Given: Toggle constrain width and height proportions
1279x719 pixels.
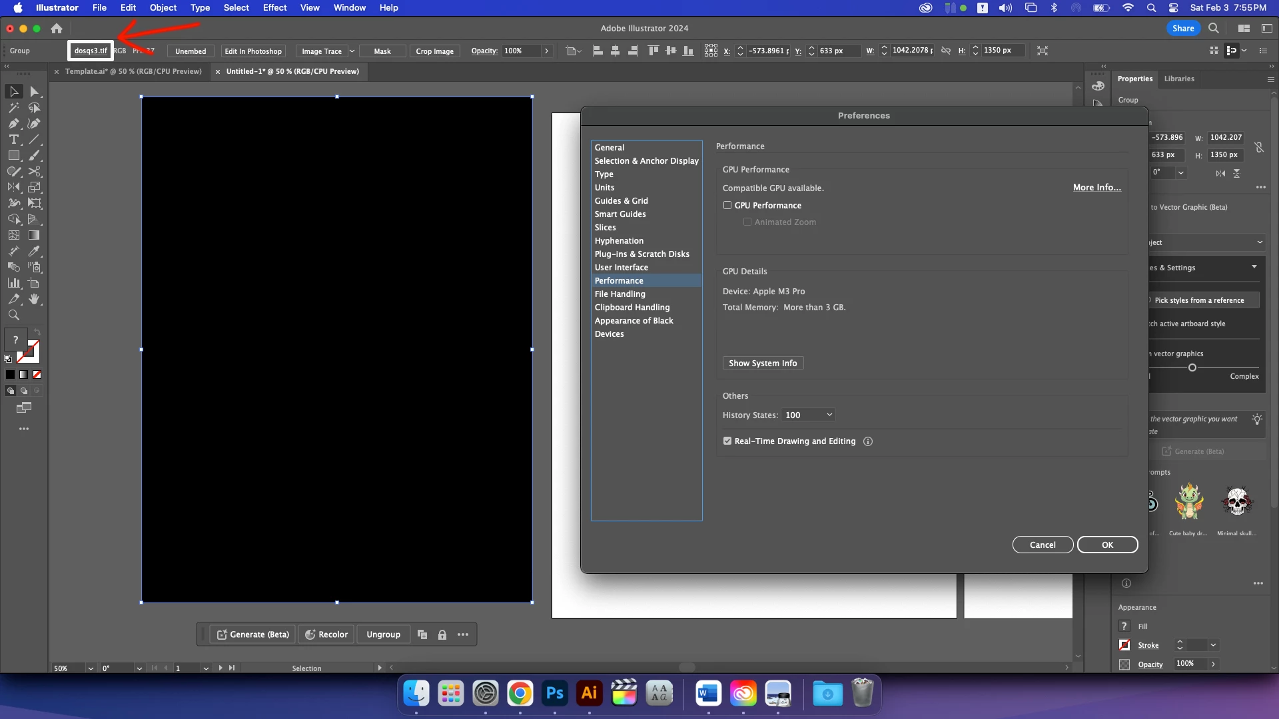Looking at the screenshot, I should pos(945,51).
